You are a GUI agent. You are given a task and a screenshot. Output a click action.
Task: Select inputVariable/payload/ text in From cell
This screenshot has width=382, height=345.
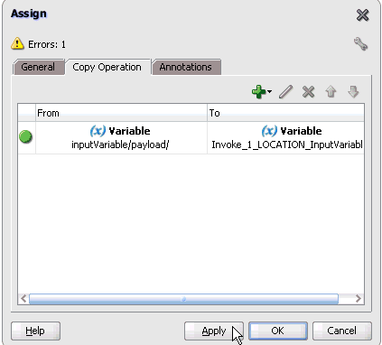click(x=120, y=145)
